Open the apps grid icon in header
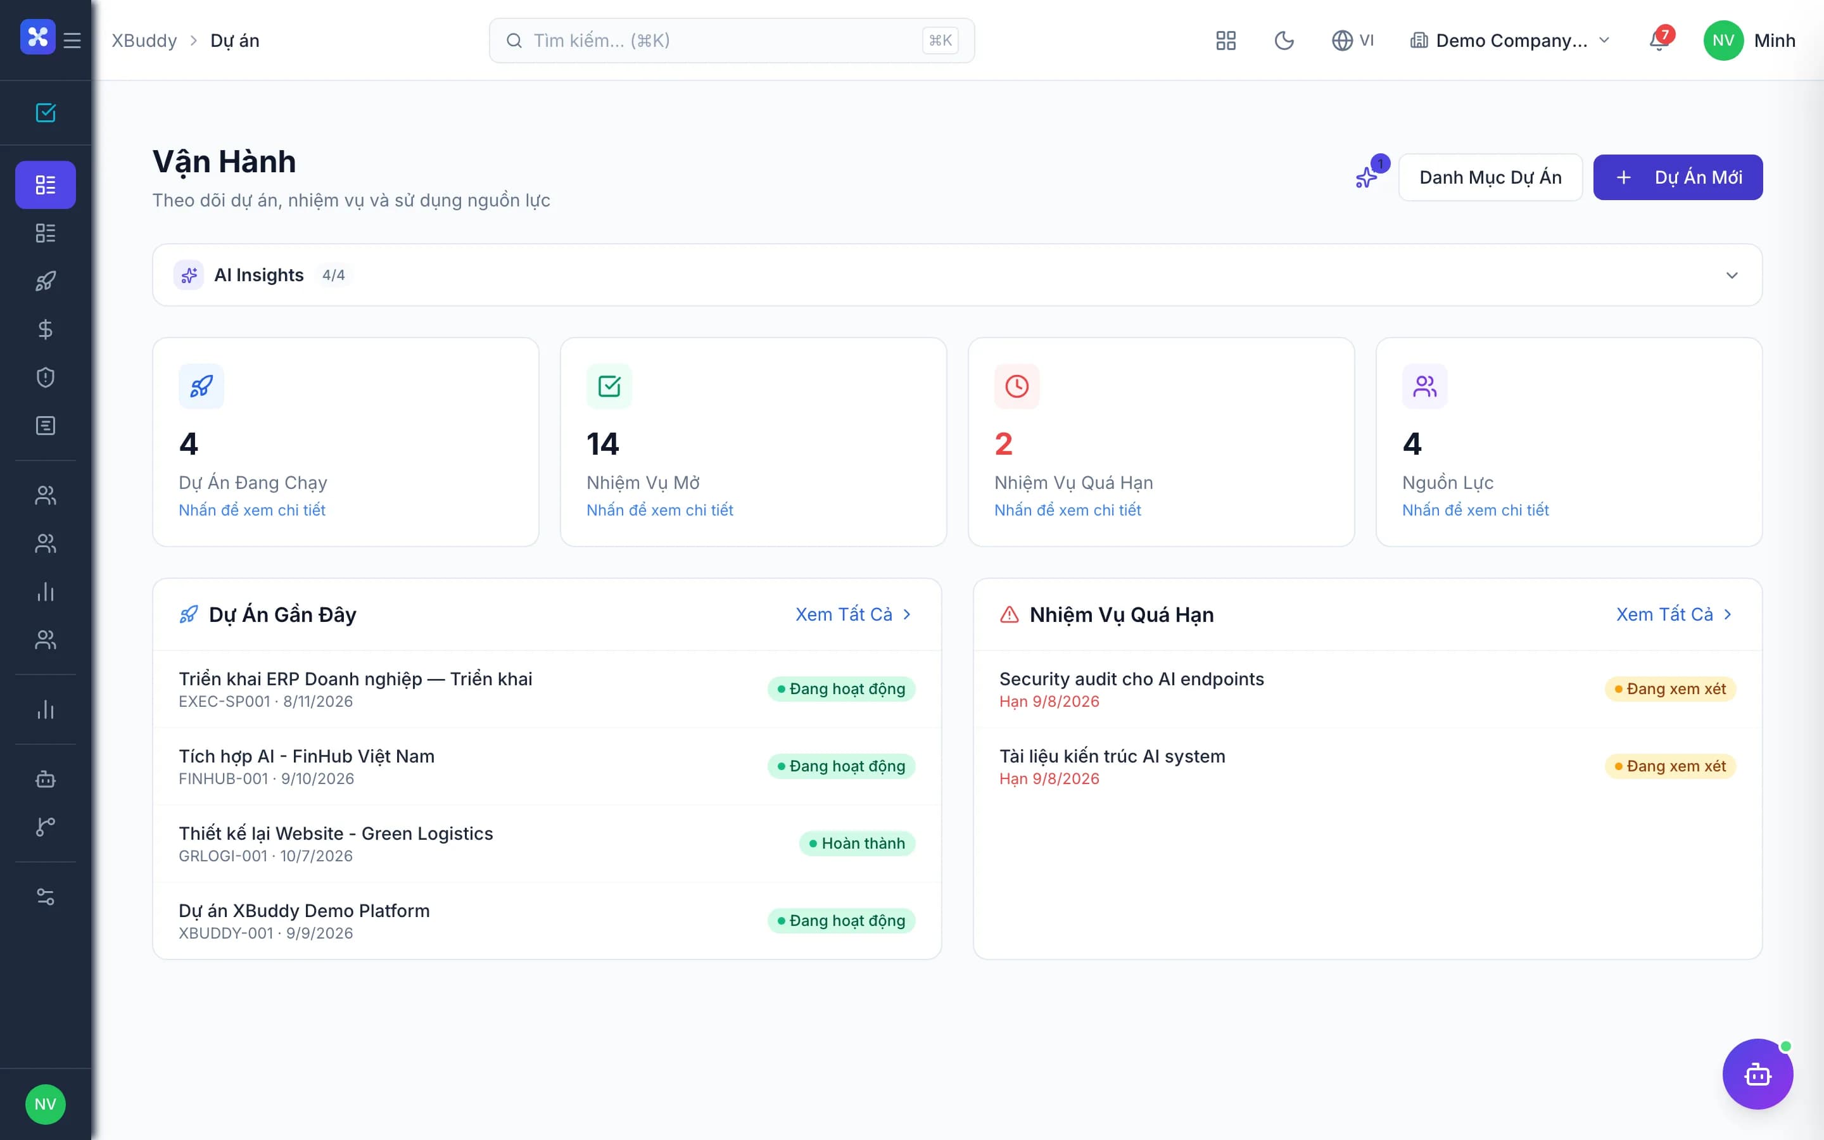Image resolution: width=1824 pixels, height=1140 pixels. click(1226, 41)
